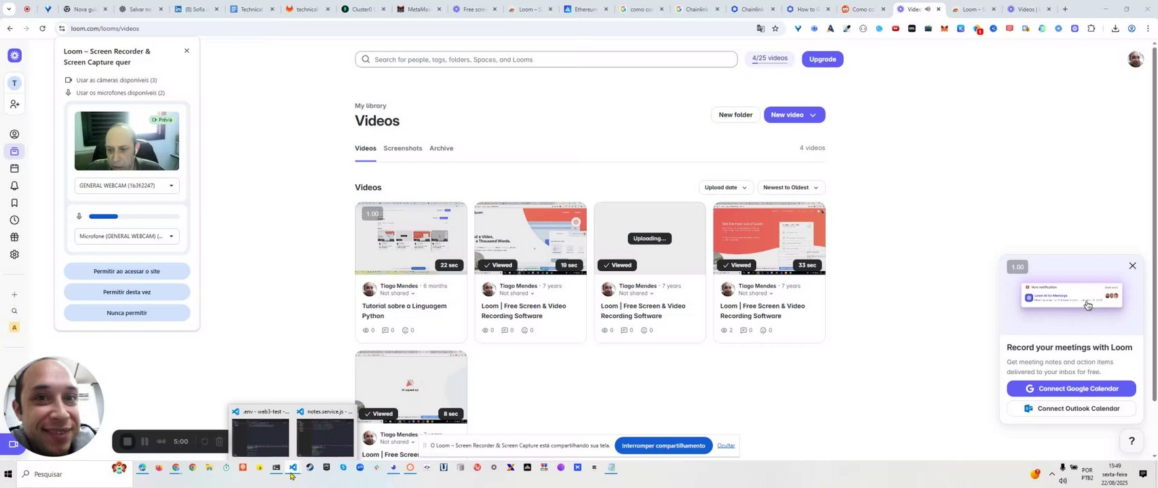Open the Tutorial sobre a Linguagem Python video thumbnail
This screenshot has width=1158, height=488.
tap(411, 239)
